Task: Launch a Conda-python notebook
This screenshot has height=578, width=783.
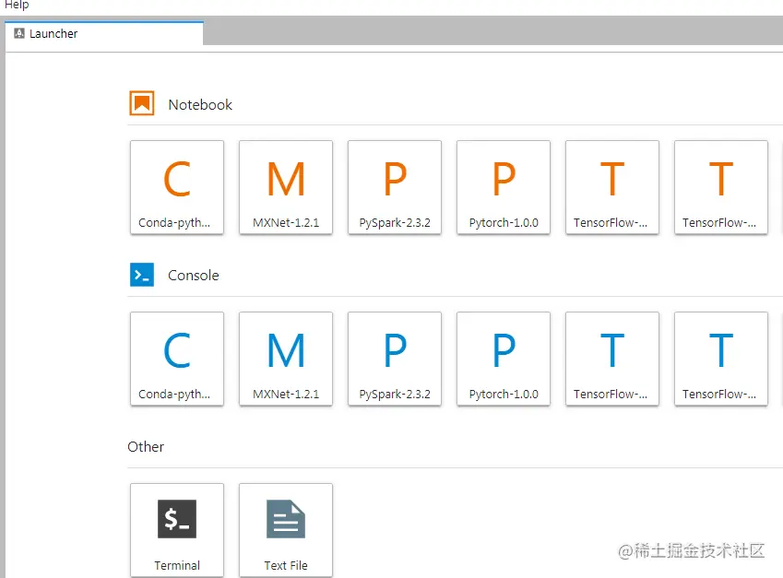Action: (177, 187)
